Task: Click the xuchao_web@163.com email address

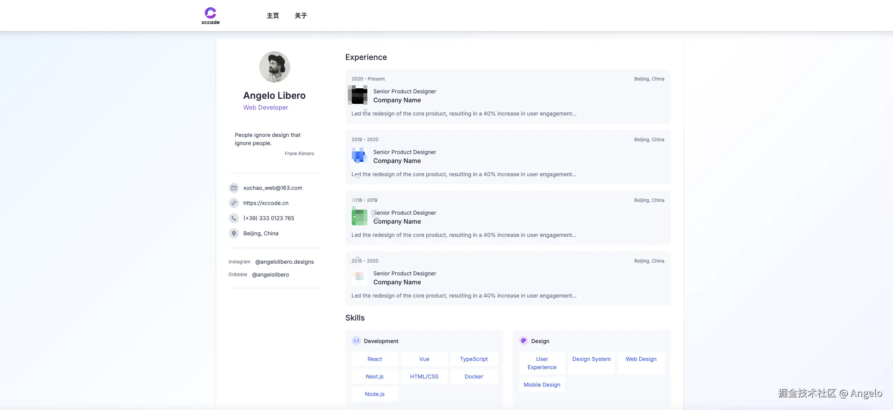Action: coord(273,188)
